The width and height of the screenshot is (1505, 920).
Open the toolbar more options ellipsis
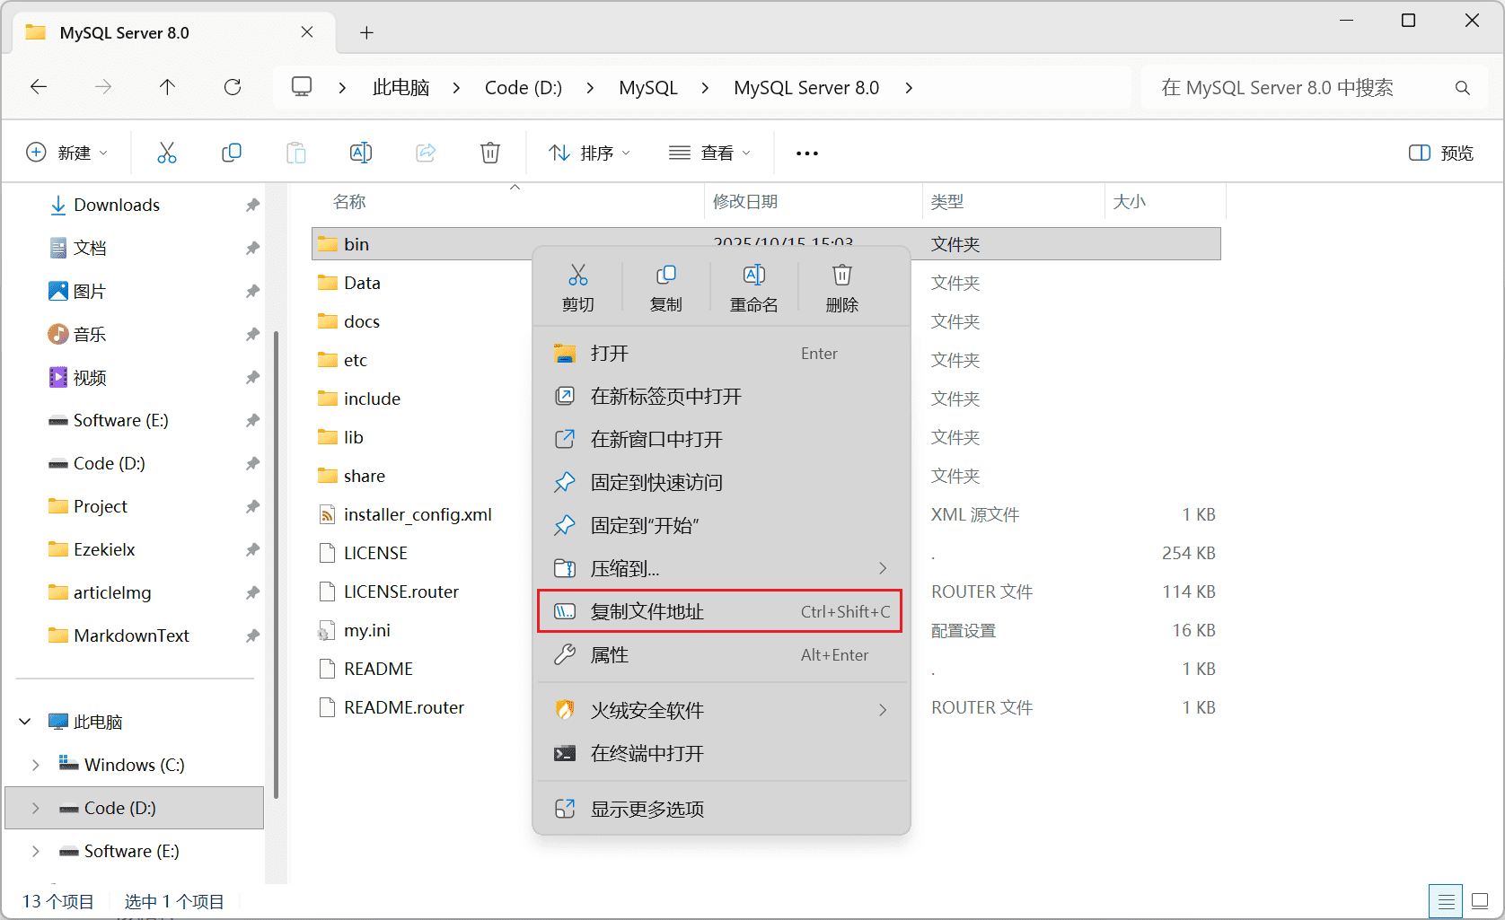point(806,153)
